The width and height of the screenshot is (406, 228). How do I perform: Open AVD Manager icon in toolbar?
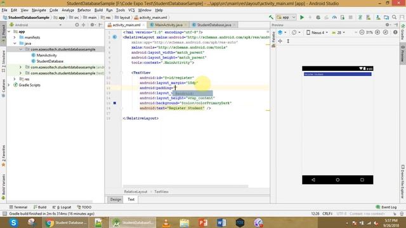(x=368, y=17)
